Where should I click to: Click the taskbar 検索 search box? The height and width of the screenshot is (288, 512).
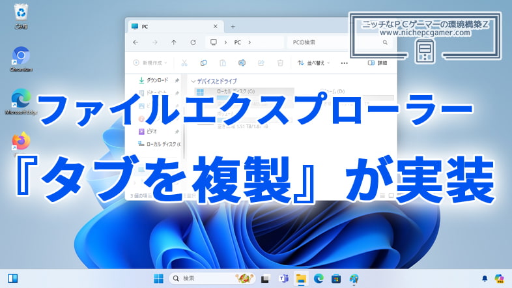pos(212,278)
